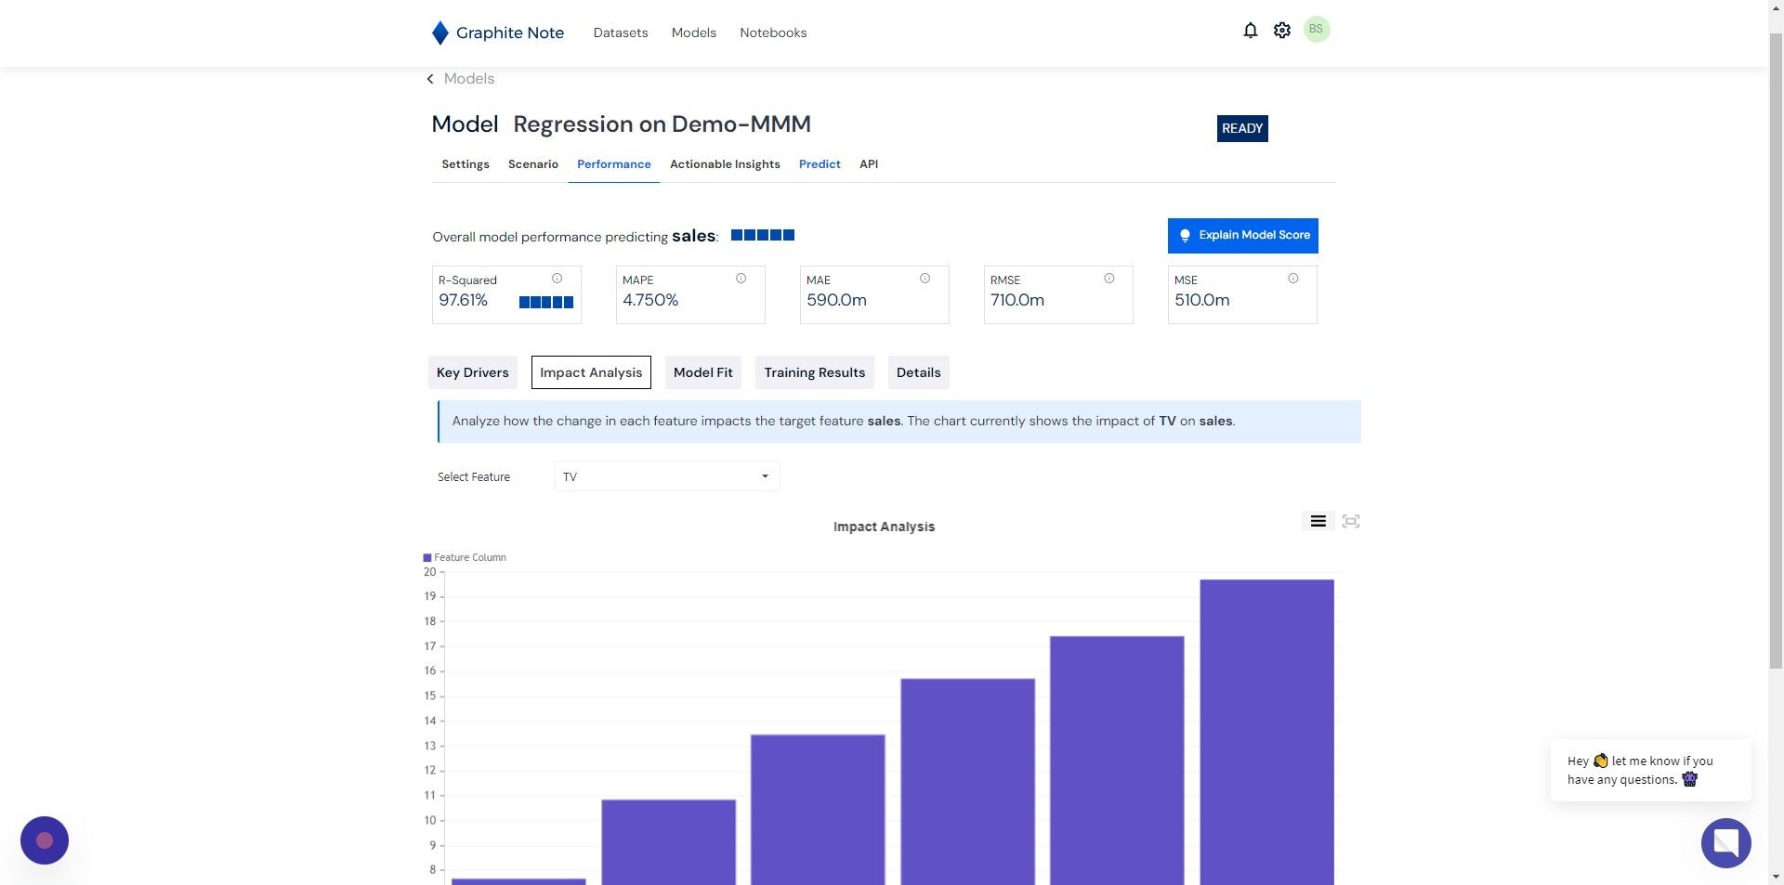Click the RMSE info icon

(x=1108, y=279)
